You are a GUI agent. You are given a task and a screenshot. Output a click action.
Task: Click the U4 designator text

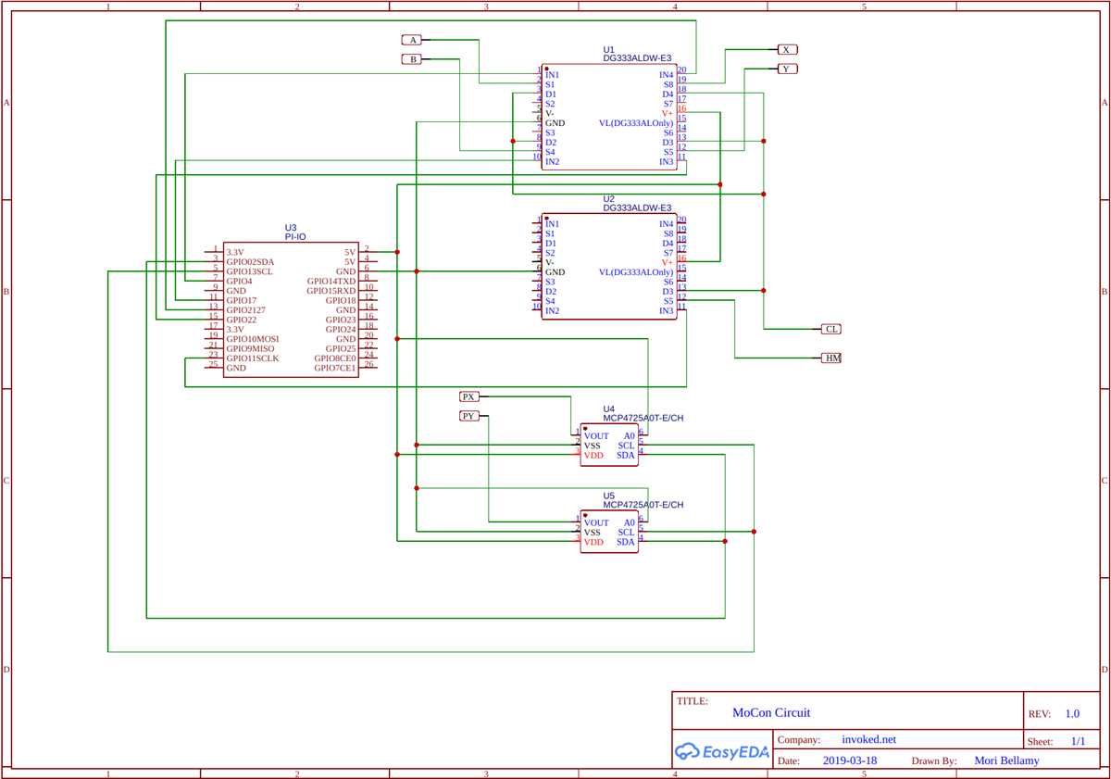[608, 408]
